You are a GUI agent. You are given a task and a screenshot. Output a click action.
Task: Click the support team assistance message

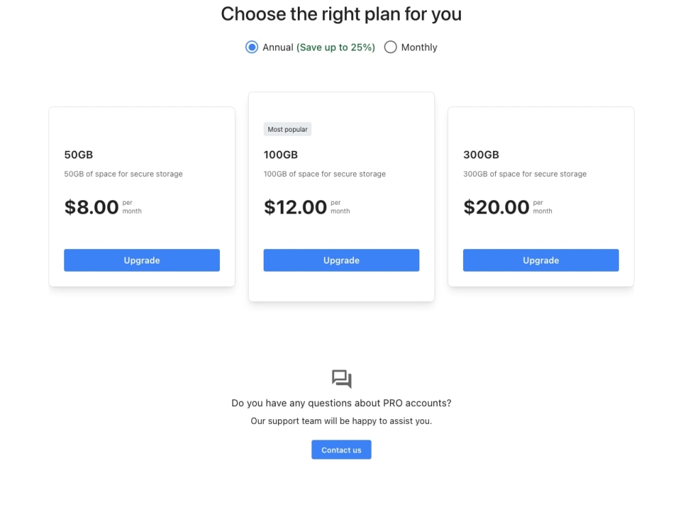[341, 421]
